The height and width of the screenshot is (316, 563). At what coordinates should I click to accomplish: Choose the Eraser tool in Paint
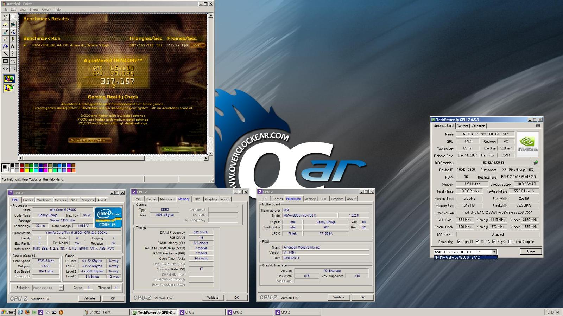[x=6, y=25]
